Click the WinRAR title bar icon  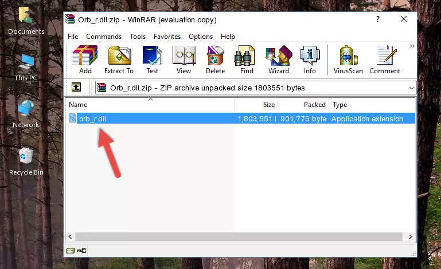pyautogui.click(x=70, y=19)
